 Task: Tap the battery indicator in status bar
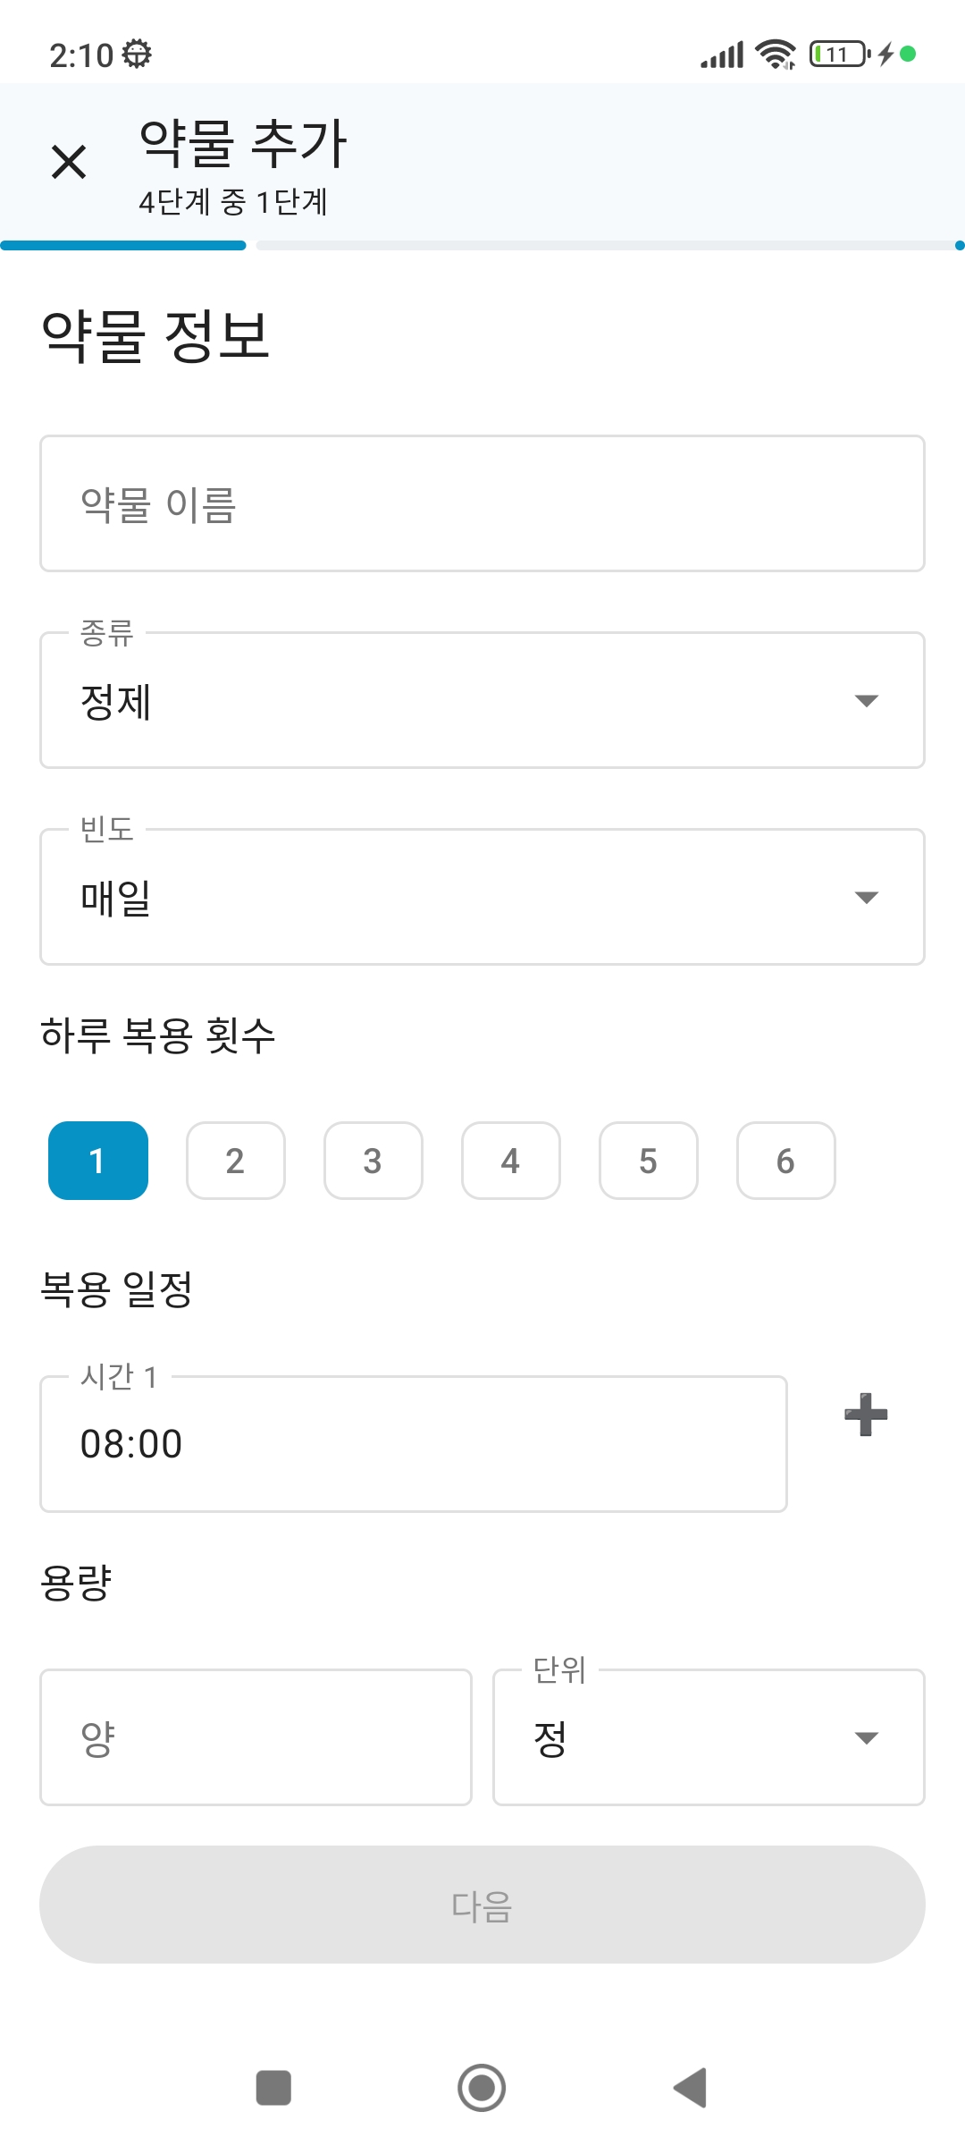(x=838, y=55)
